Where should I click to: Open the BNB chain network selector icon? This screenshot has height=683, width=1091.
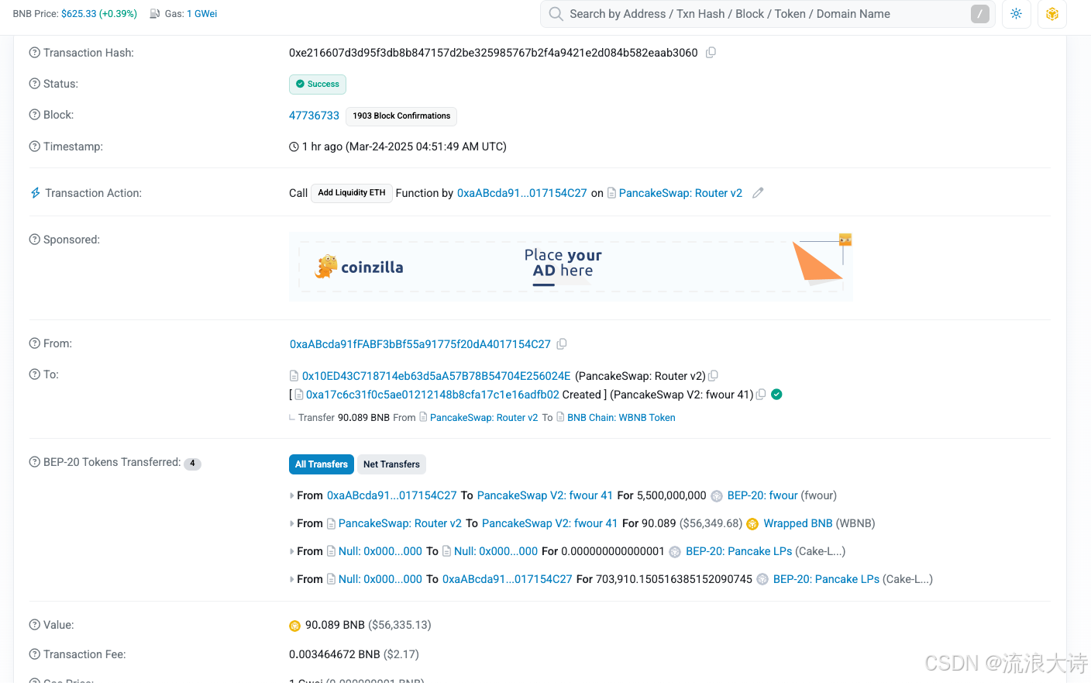click(1052, 14)
